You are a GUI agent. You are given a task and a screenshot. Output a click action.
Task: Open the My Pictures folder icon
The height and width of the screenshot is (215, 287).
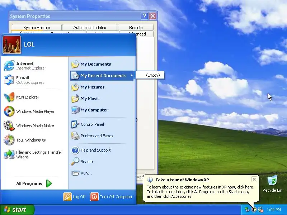[x=75, y=87]
